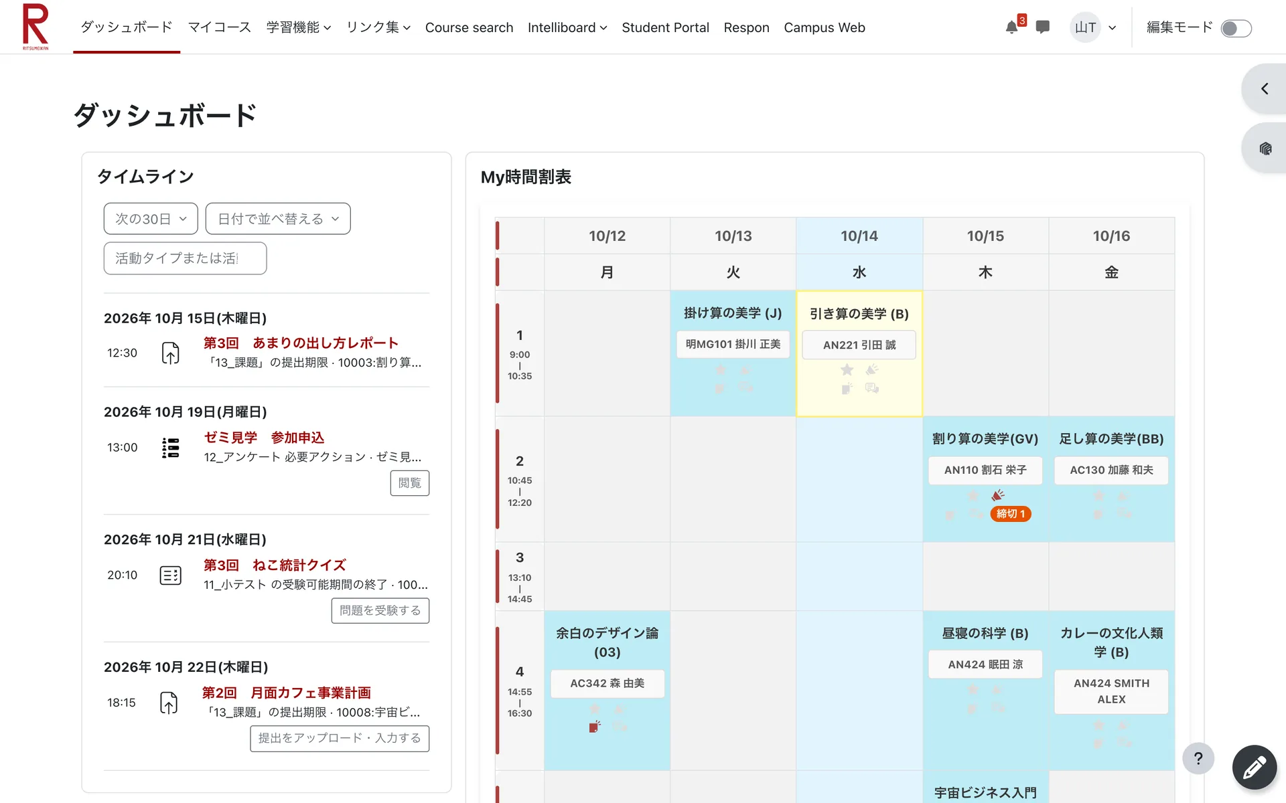Image resolution: width=1286 pixels, height=803 pixels.
Task: Click the star icon in 引き算の美学 (B) cell
Action: click(847, 369)
